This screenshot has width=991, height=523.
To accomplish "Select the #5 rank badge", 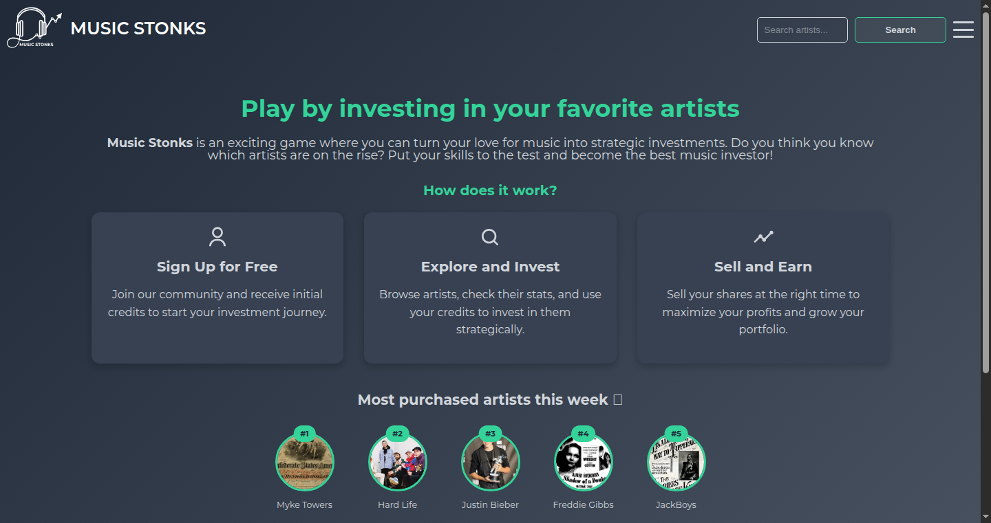I will (x=676, y=434).
